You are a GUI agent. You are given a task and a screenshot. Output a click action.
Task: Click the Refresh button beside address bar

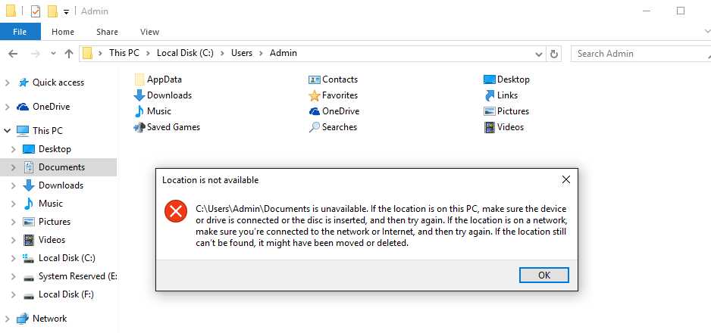[554, 54]
